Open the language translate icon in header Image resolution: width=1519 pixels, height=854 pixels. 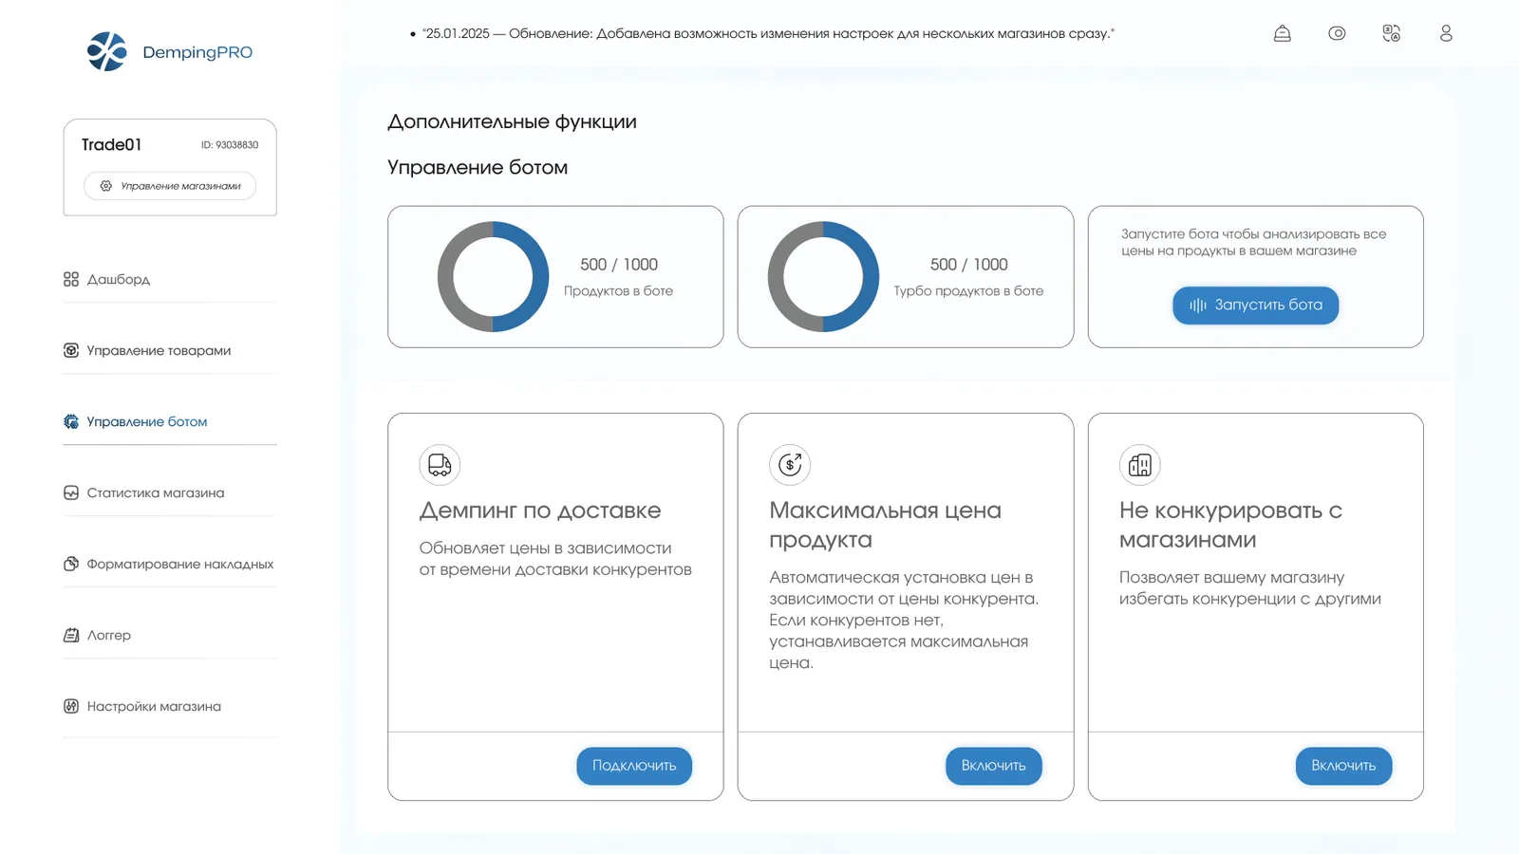point(1391,33)
